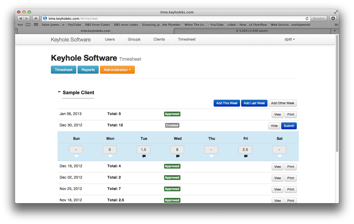Hide the Dec 30, 2012 timesheet
Viewport: 354px width, 224px height.
(x=274, y=126)
